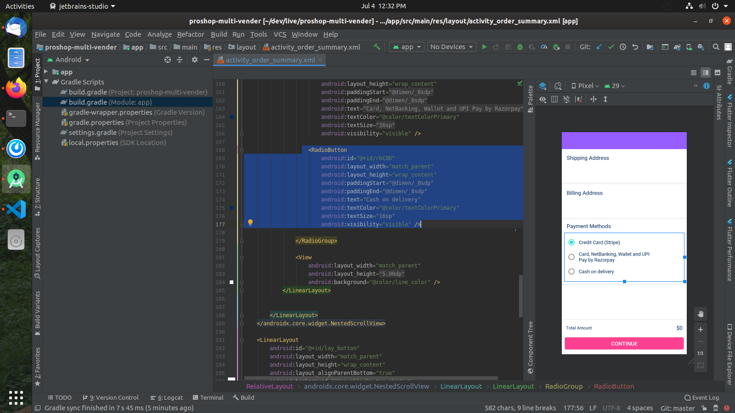Run the app with the green play icon
The width and height of the screenshot is (735, 413).
(x=484, y=47)
